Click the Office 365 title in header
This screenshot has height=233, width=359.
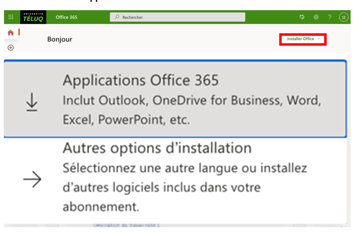66,17
